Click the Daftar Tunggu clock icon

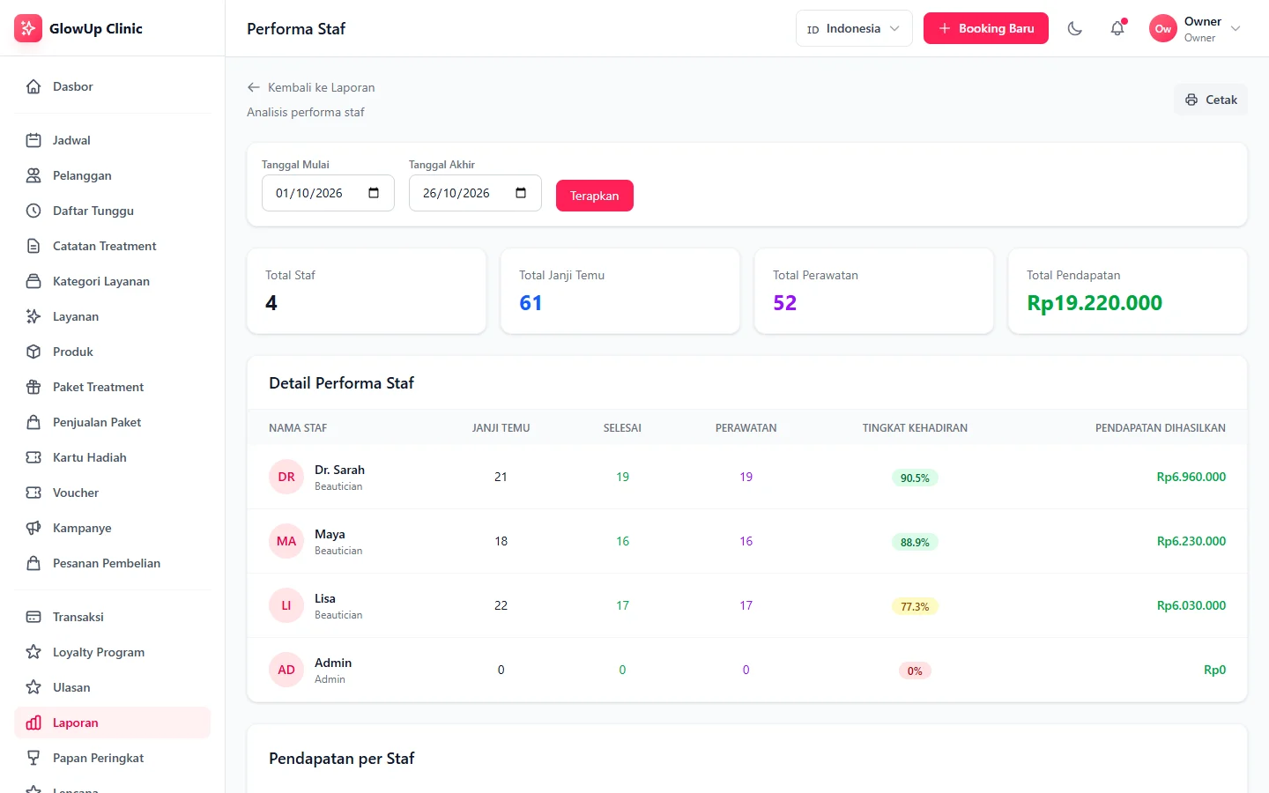click(33, 211)
